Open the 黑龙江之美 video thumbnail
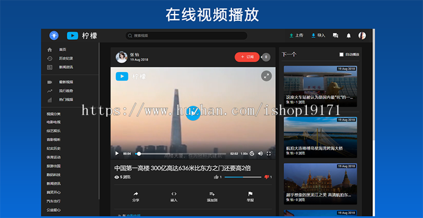Viewport: 423px width, 218px height. click(x=320, y=184)
